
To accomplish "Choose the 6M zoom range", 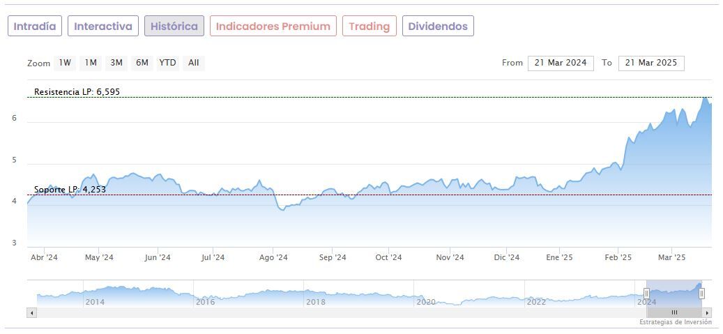I will pos(142,63).
